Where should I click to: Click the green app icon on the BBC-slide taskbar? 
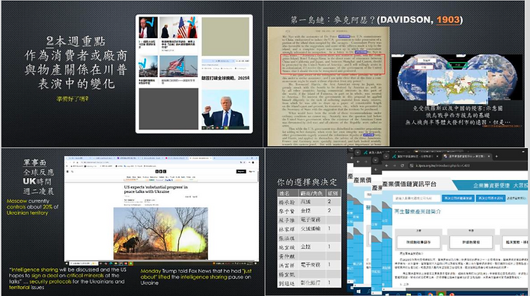coord(130,263)
